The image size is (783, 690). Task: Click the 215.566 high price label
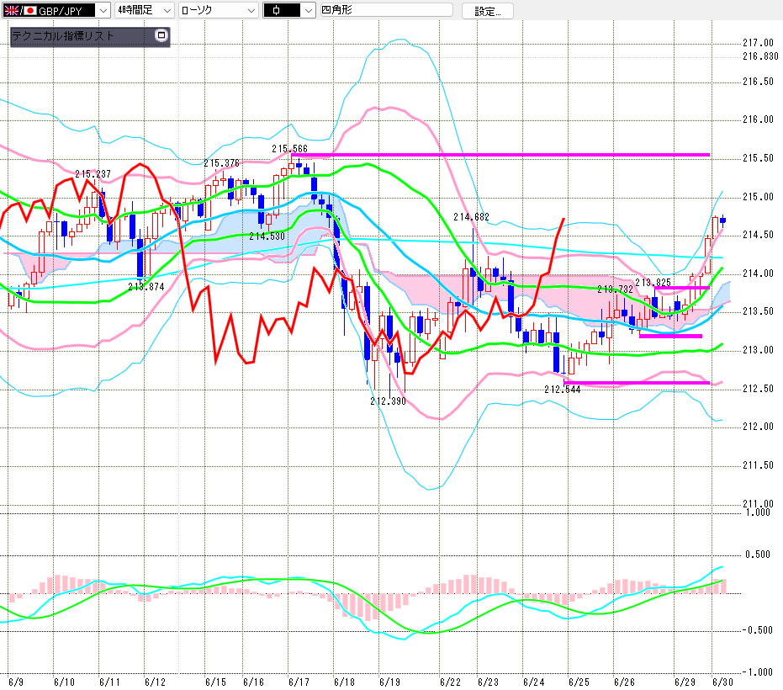(289, 149)
